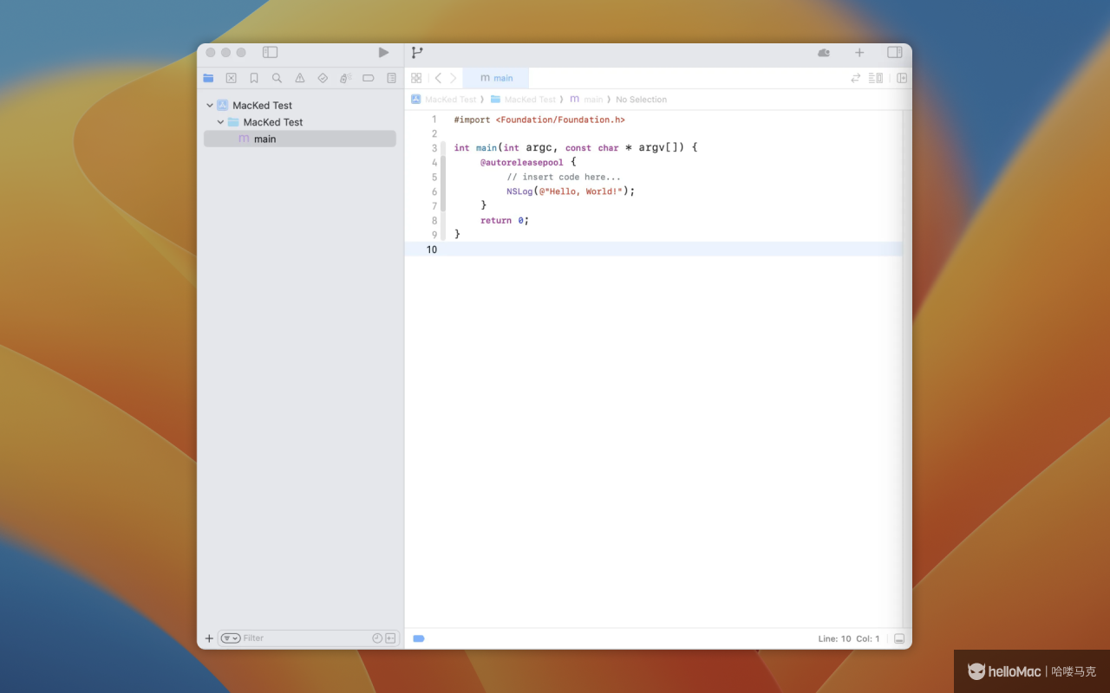
Task: Select the main editor tab
Action: click(495, 78)
